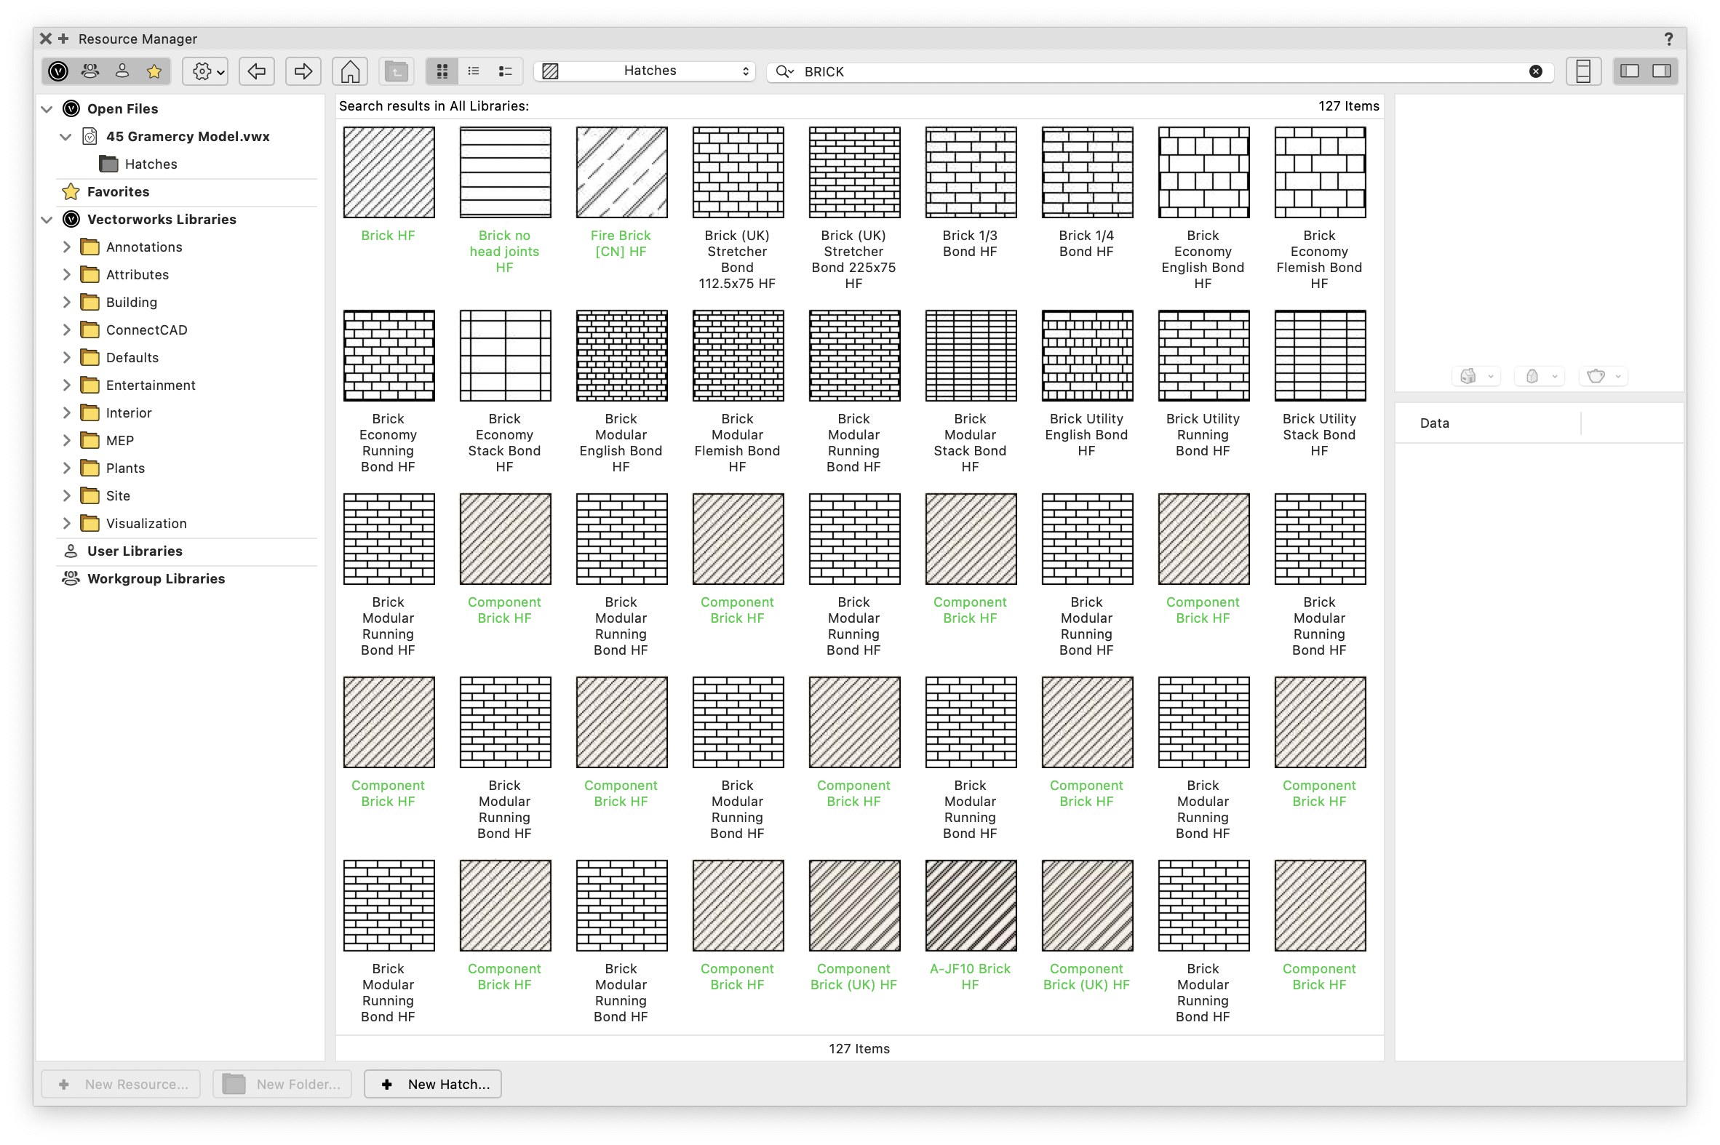Click the back arrow navigation button
Image resolution: width=1720 pixels, height=1145 pixels.
(256, 71)
